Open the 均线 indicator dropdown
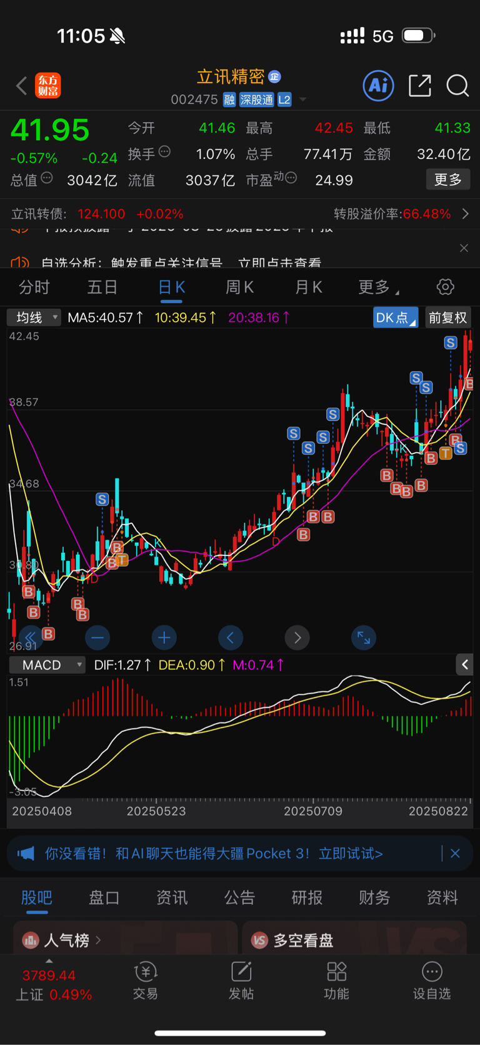480x1045 pixels. click(x=34, y=317)
